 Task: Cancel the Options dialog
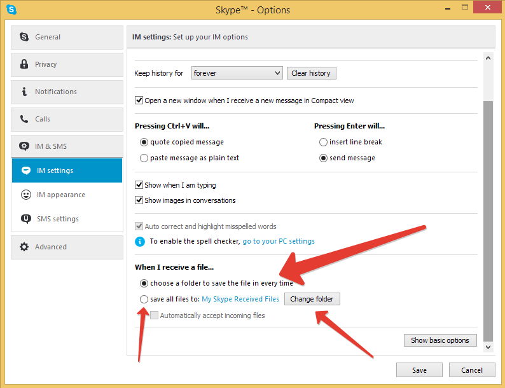point(472,370)
